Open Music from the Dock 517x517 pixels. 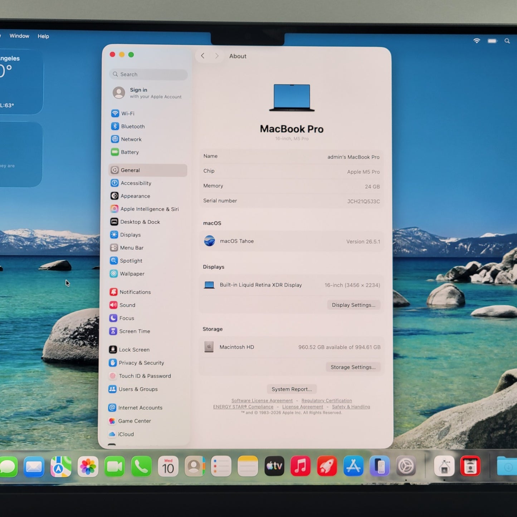coord(301,466)
